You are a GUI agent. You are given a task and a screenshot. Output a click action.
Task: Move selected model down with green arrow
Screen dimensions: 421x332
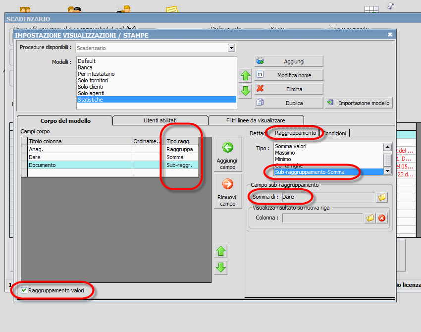point(245,91)
